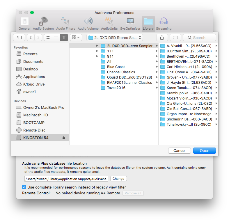Open owner1 home folder

[x=40, y=92]
